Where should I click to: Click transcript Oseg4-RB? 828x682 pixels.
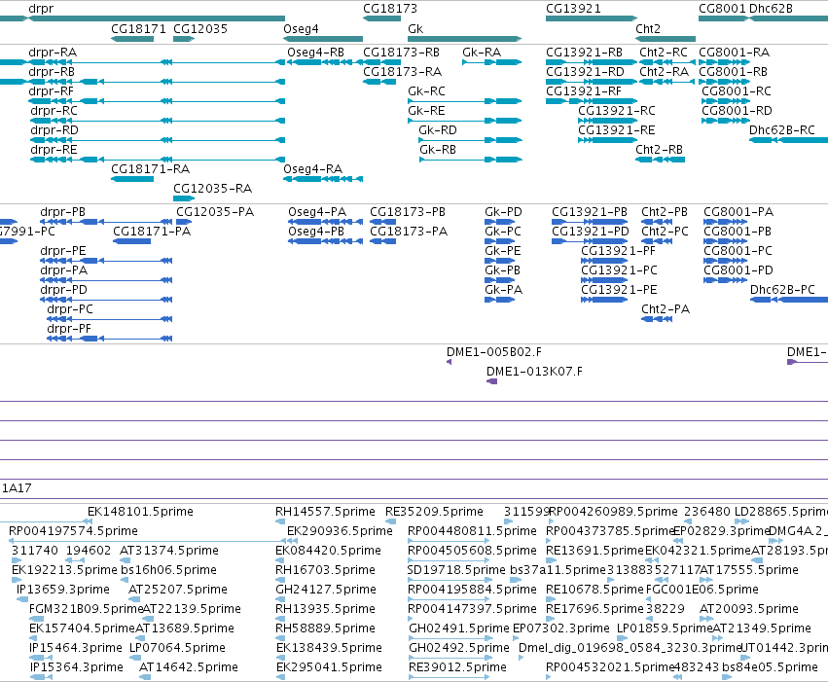click(x=325, y=62)
